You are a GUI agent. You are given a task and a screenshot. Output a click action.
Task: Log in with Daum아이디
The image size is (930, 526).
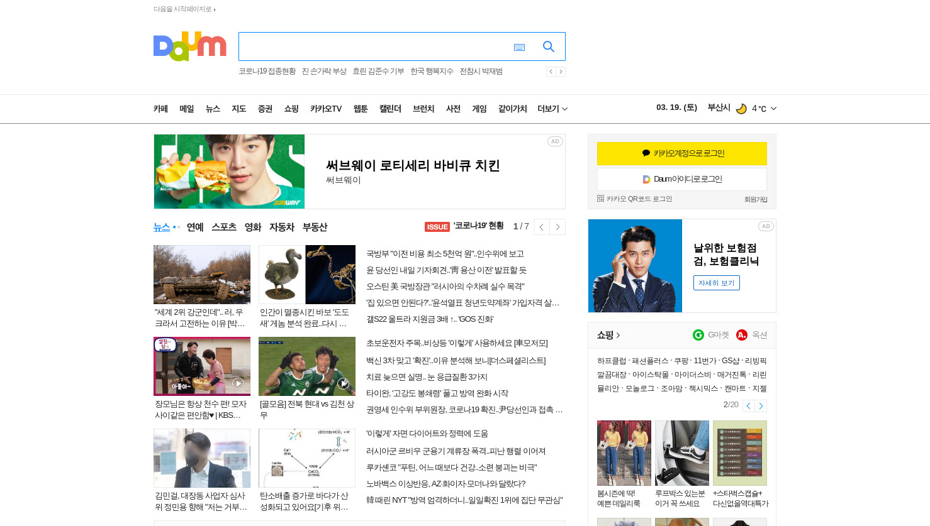point(682,179)
